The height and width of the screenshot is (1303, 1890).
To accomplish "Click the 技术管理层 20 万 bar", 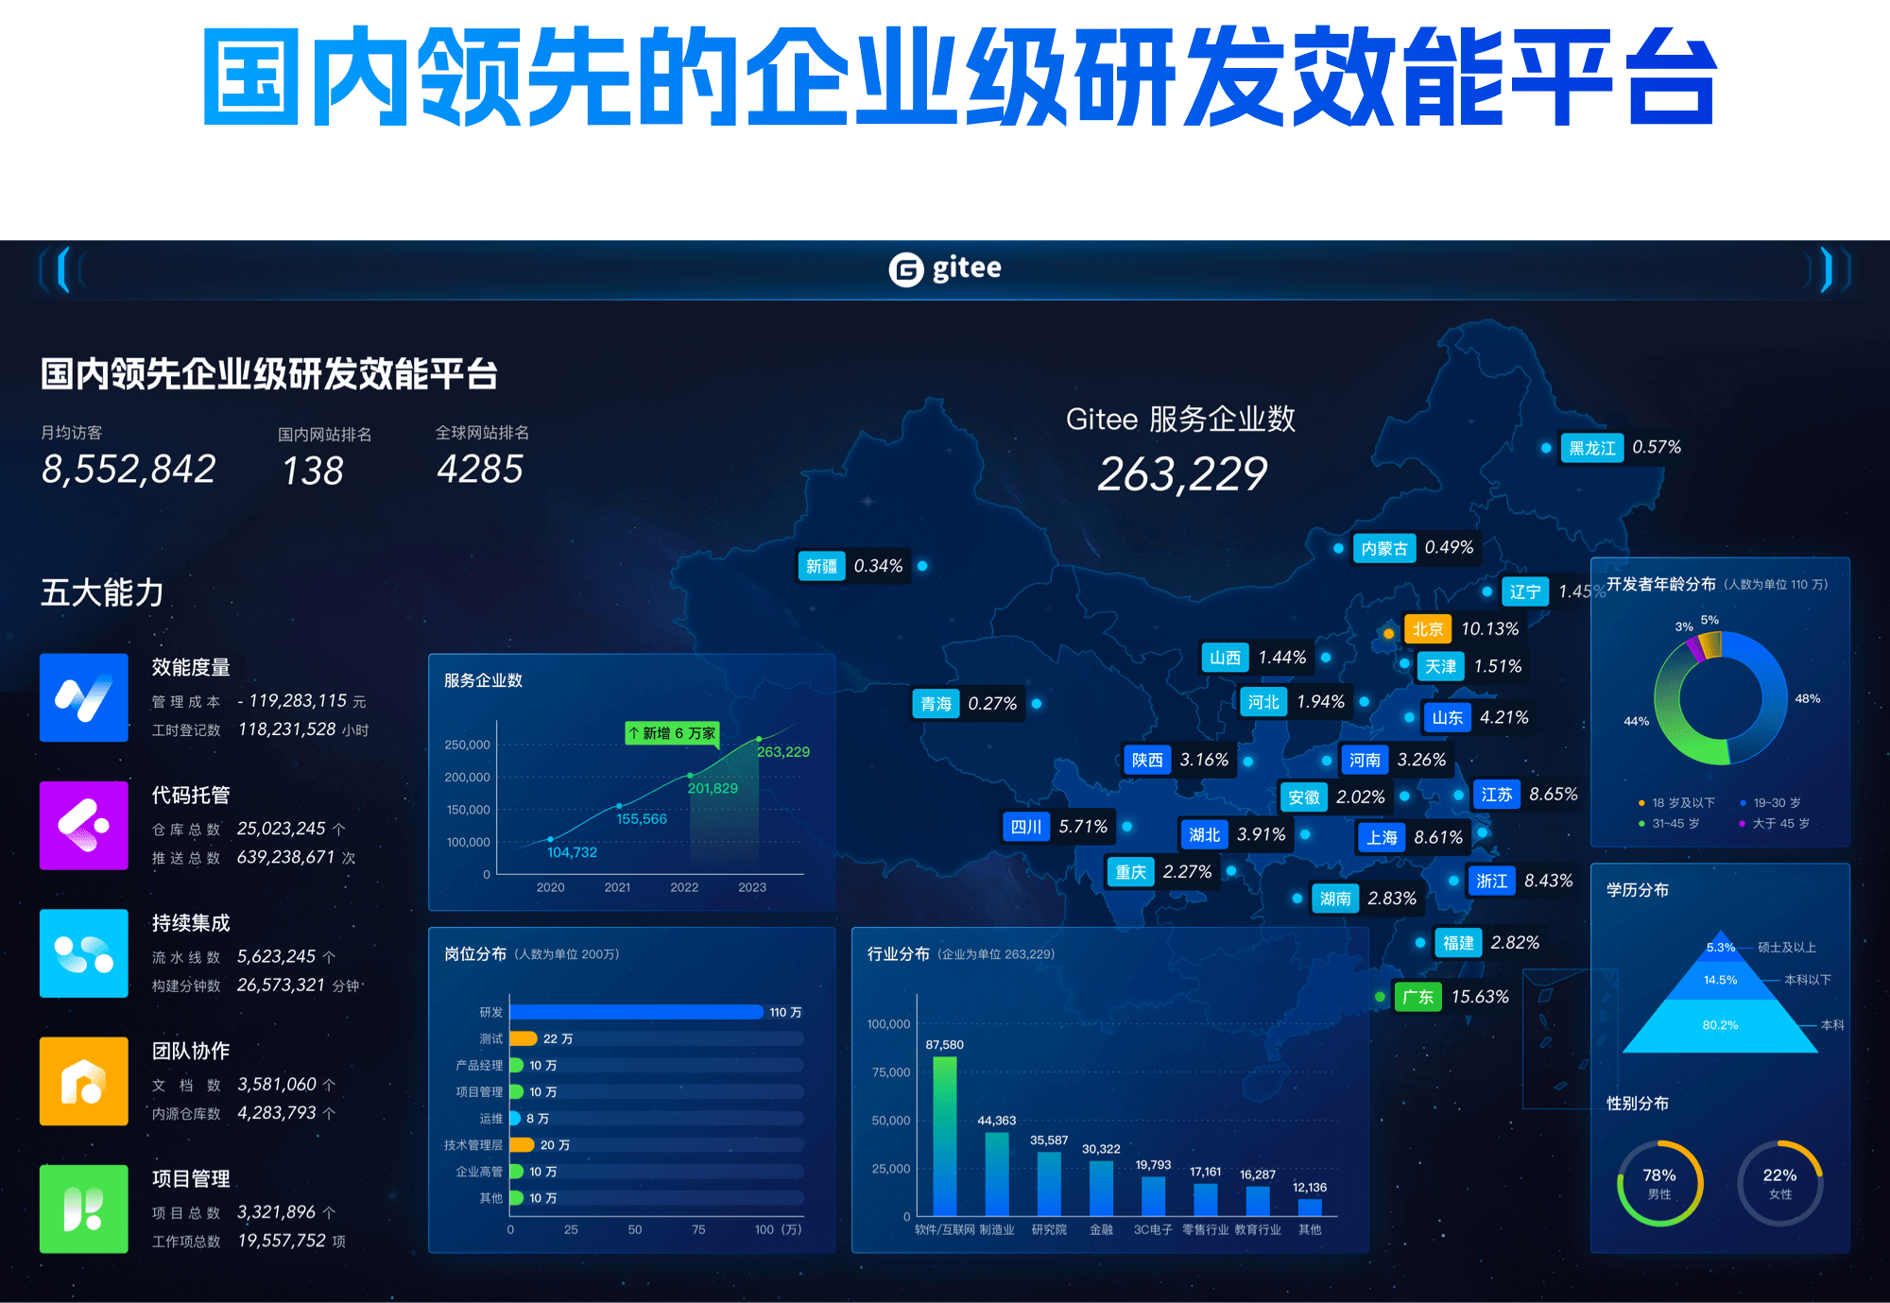I will click(x=522, y=1144).
